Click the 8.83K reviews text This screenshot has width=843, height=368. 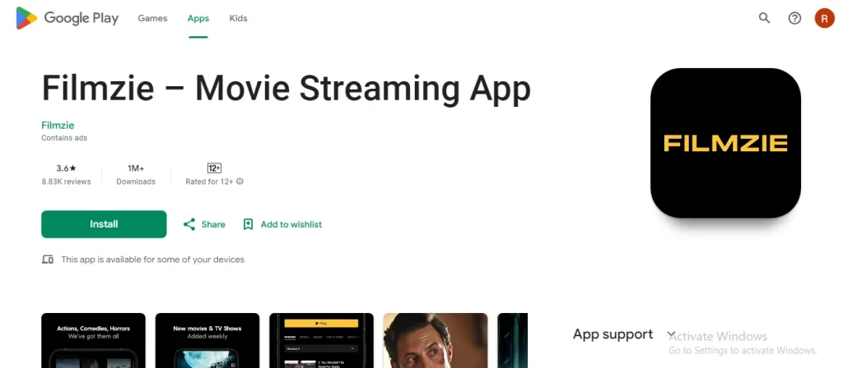click(66, 182)
